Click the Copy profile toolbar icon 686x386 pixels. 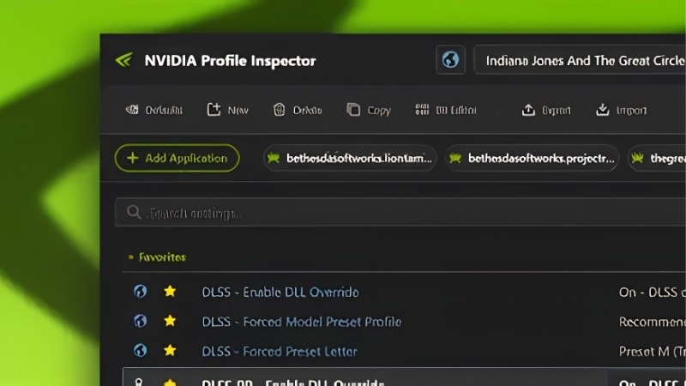(353, 110)
